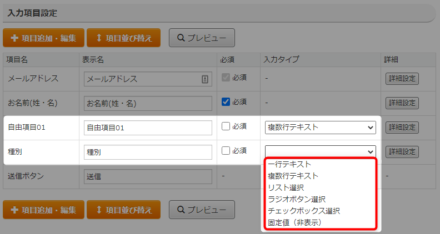Click the 送信 display name field

[x=148, y=176]
